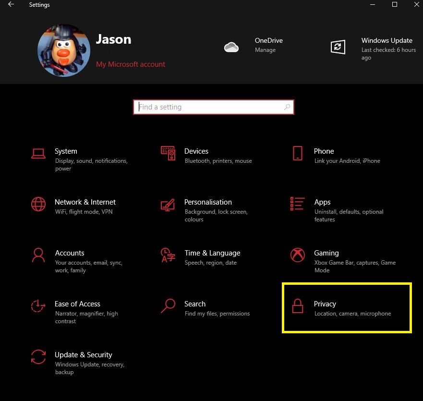
Task: Click the Windows Update sync icon
Action: tap(338, 47)
